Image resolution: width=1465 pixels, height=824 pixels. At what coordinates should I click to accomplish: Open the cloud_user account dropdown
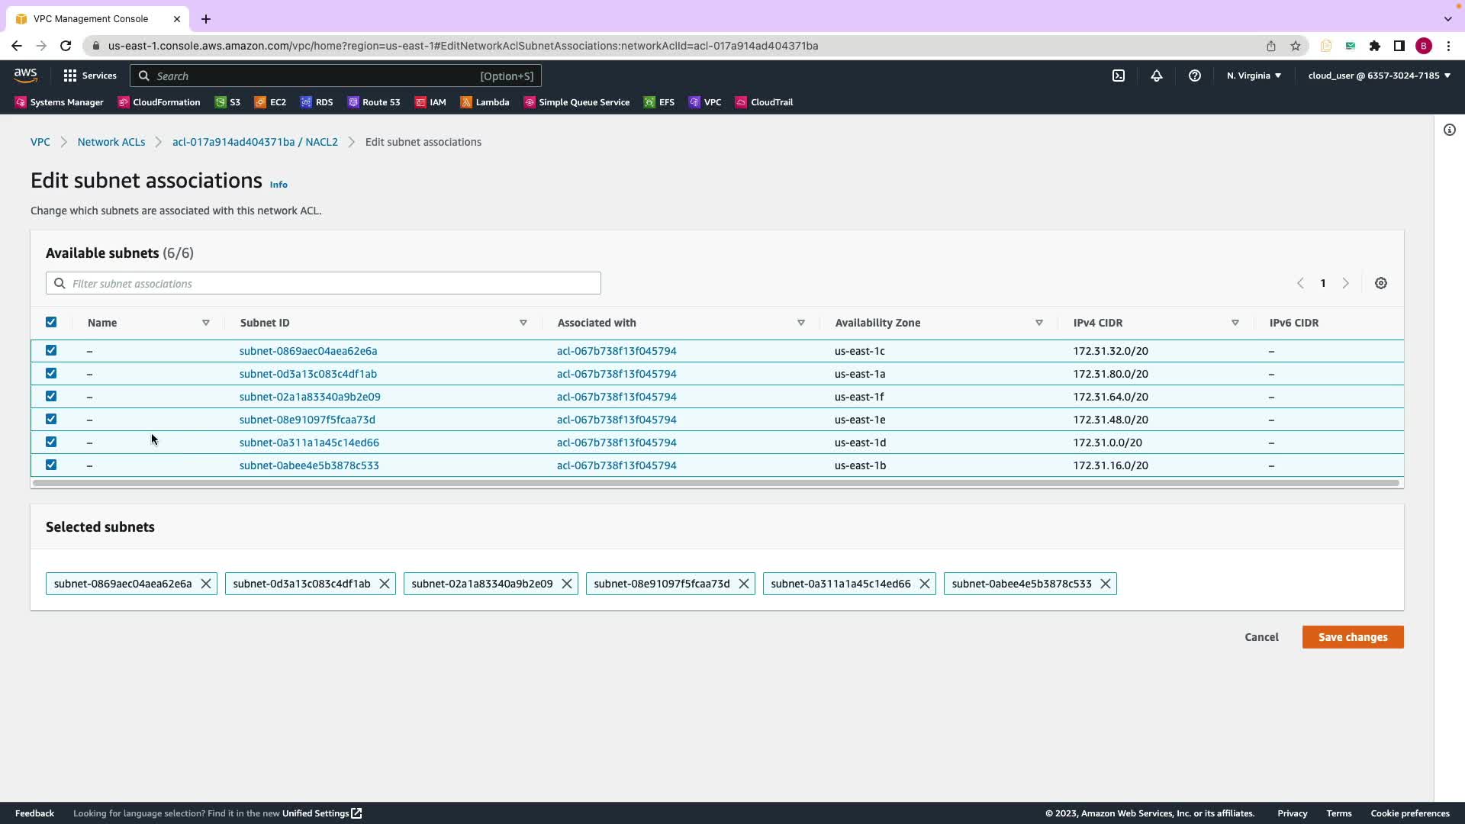1379,76
